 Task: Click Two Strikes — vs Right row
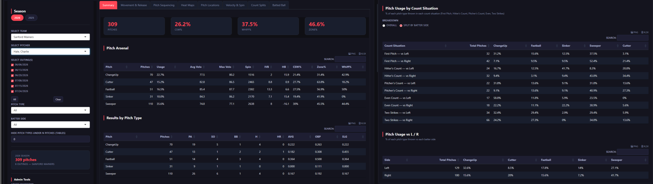[x=516, y=120]
